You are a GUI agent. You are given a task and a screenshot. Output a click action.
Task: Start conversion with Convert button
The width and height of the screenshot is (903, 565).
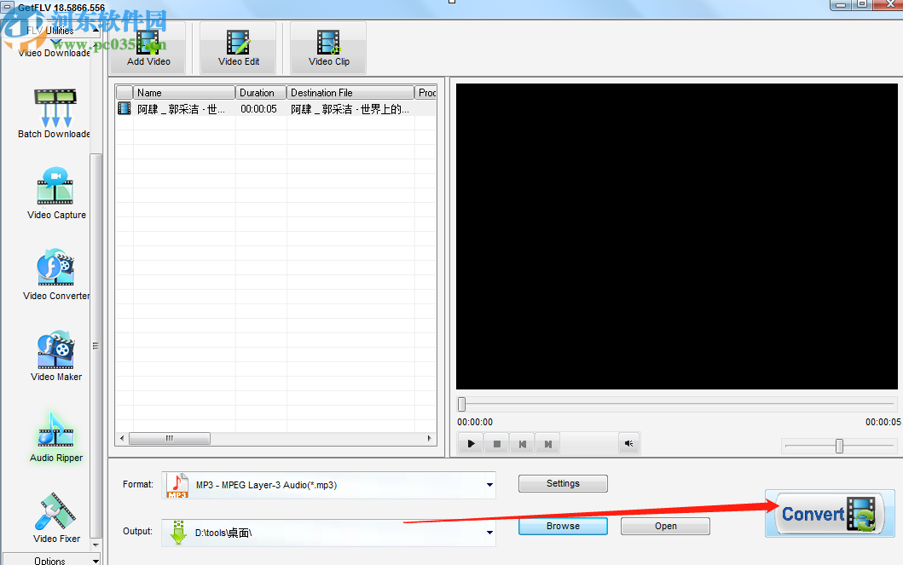pos(830,513)
